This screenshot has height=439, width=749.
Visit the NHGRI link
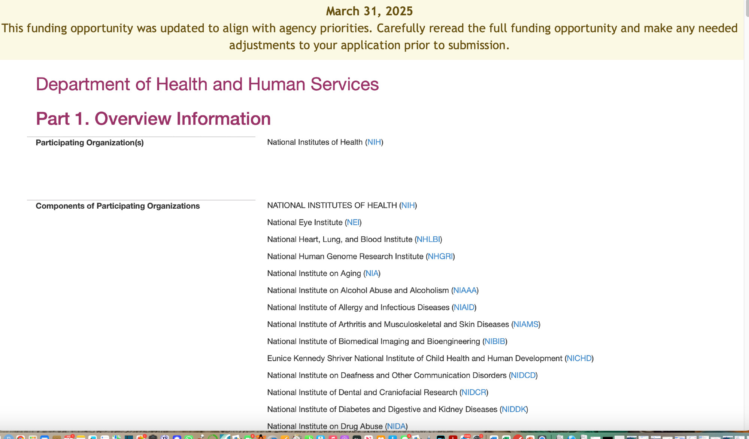click(440, 257)
